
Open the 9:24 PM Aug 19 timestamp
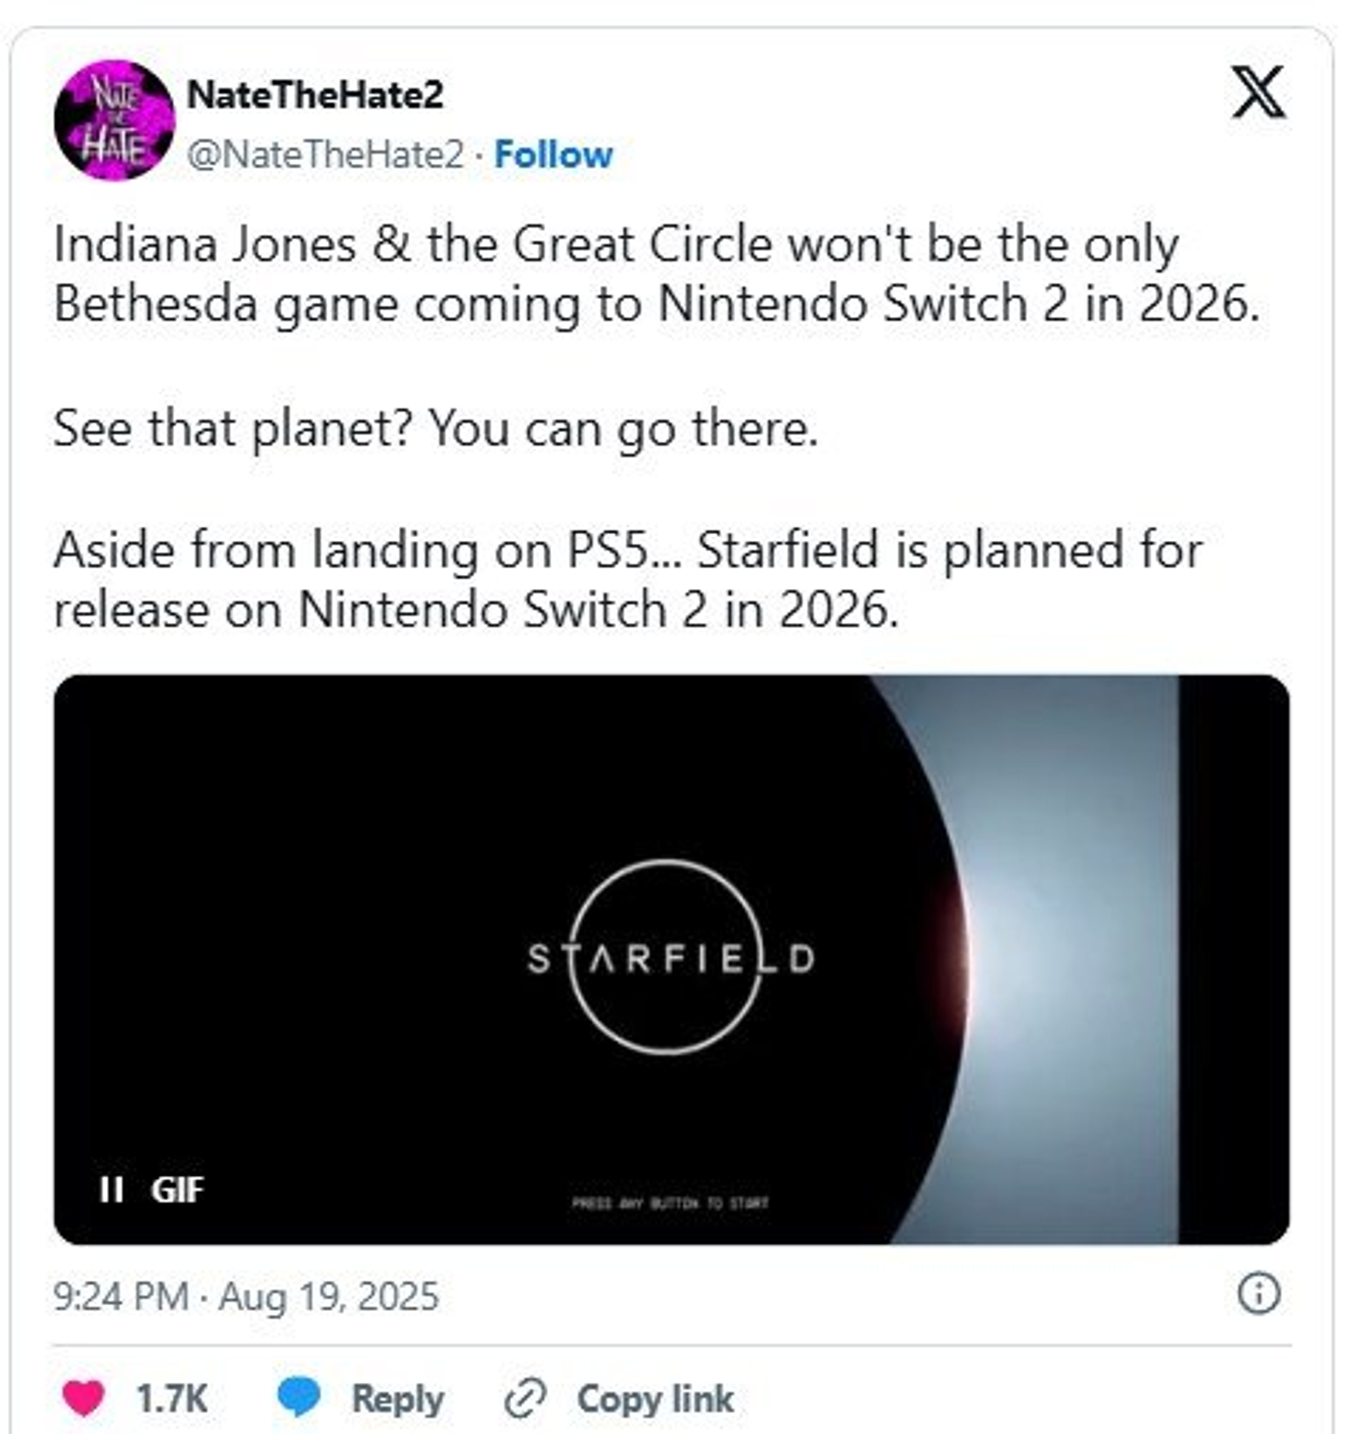tap(246, 1297)
